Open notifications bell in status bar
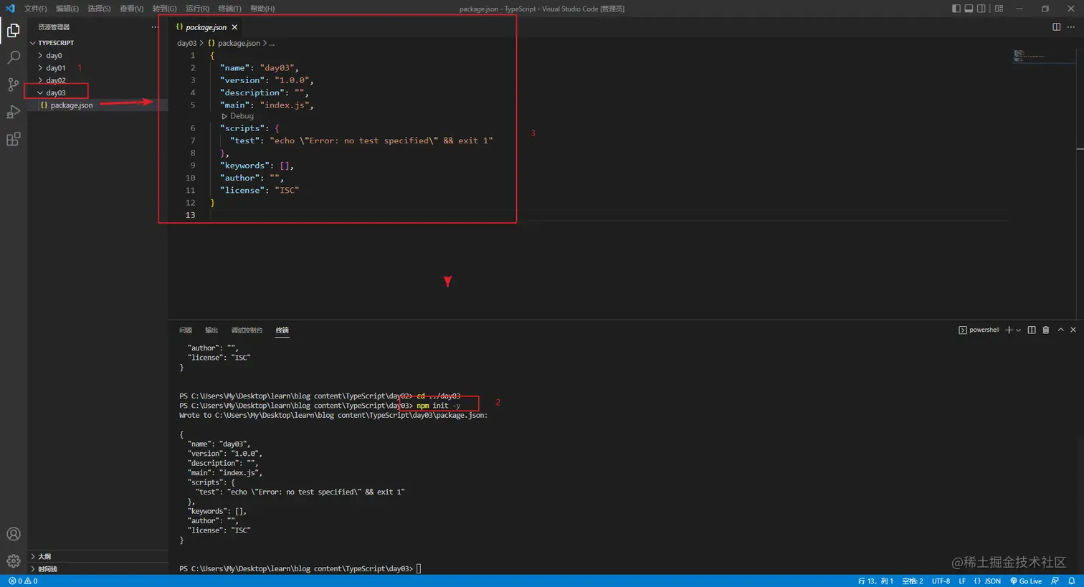The height and width of the screenshot is (587, 1084). [x=1072, y=581]
